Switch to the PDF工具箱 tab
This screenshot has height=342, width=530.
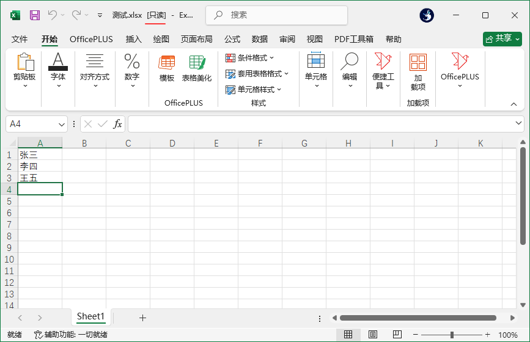tap(354, 39)
